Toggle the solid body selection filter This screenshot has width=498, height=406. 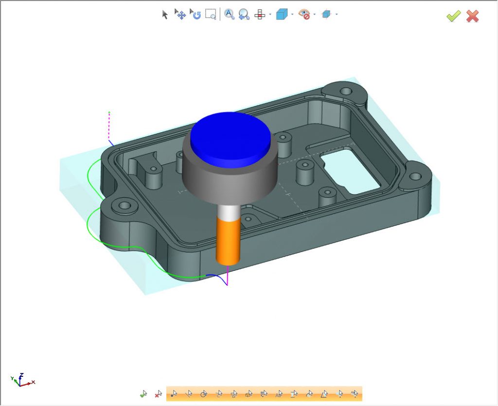click(249, 393)
